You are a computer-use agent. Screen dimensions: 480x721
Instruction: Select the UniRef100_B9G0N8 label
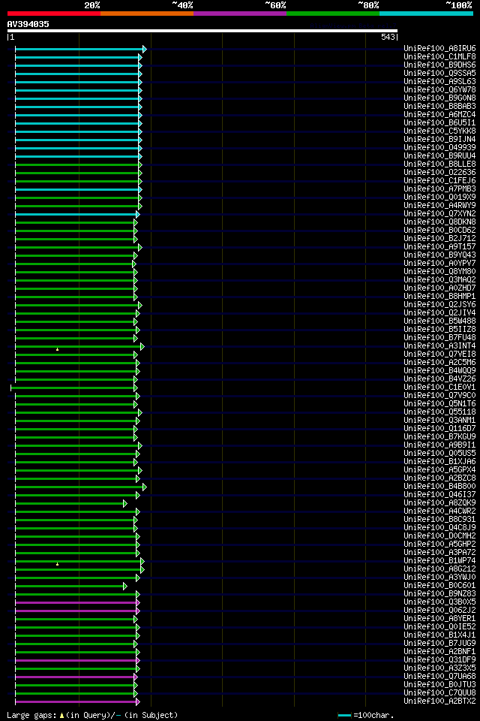[x=439, y=98]
